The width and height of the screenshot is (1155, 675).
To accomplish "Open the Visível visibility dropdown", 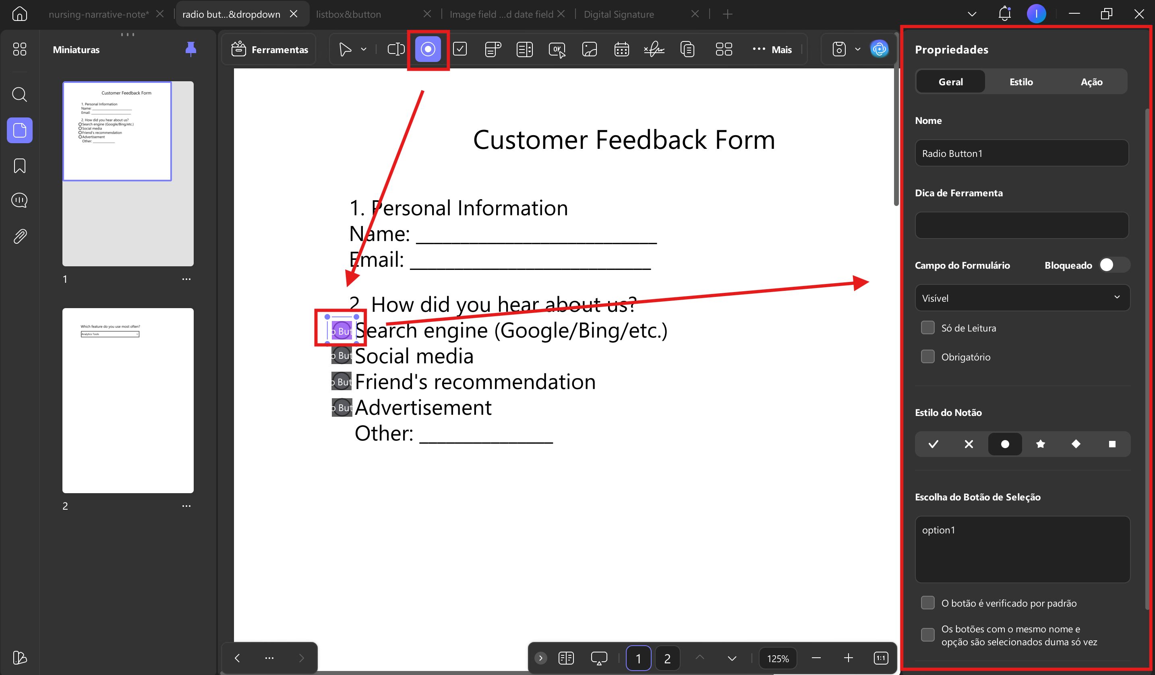I will [x=1022, y=298].
